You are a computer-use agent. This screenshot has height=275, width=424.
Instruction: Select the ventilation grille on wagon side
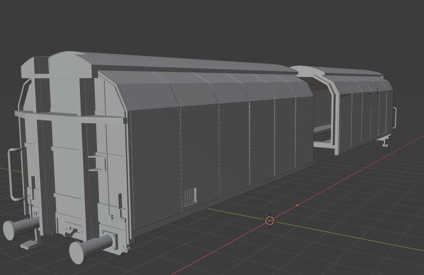190,197
